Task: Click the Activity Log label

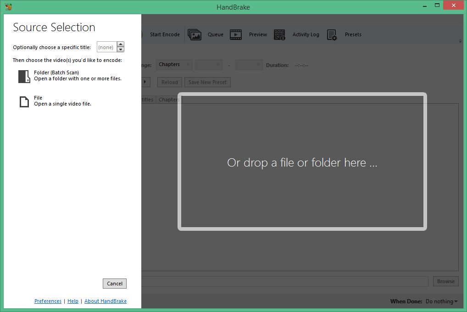Action: (306, 34)
